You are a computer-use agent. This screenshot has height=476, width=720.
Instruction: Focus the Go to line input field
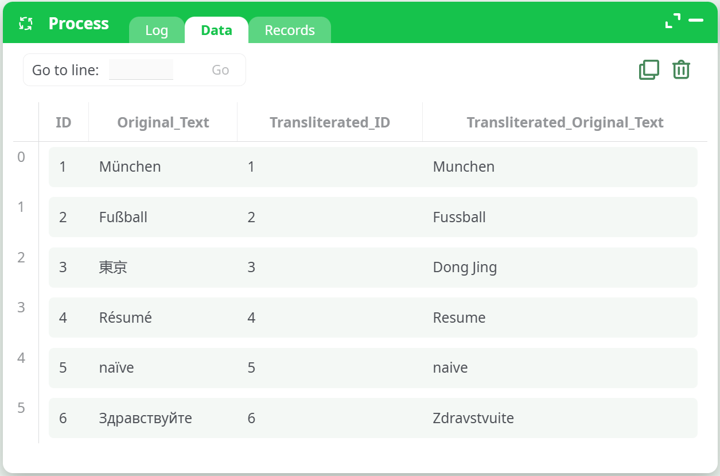[x=141, y=70]
